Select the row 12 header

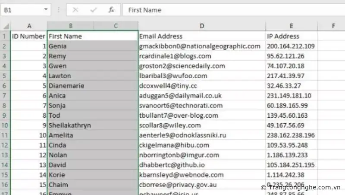(x=5, y=145)
